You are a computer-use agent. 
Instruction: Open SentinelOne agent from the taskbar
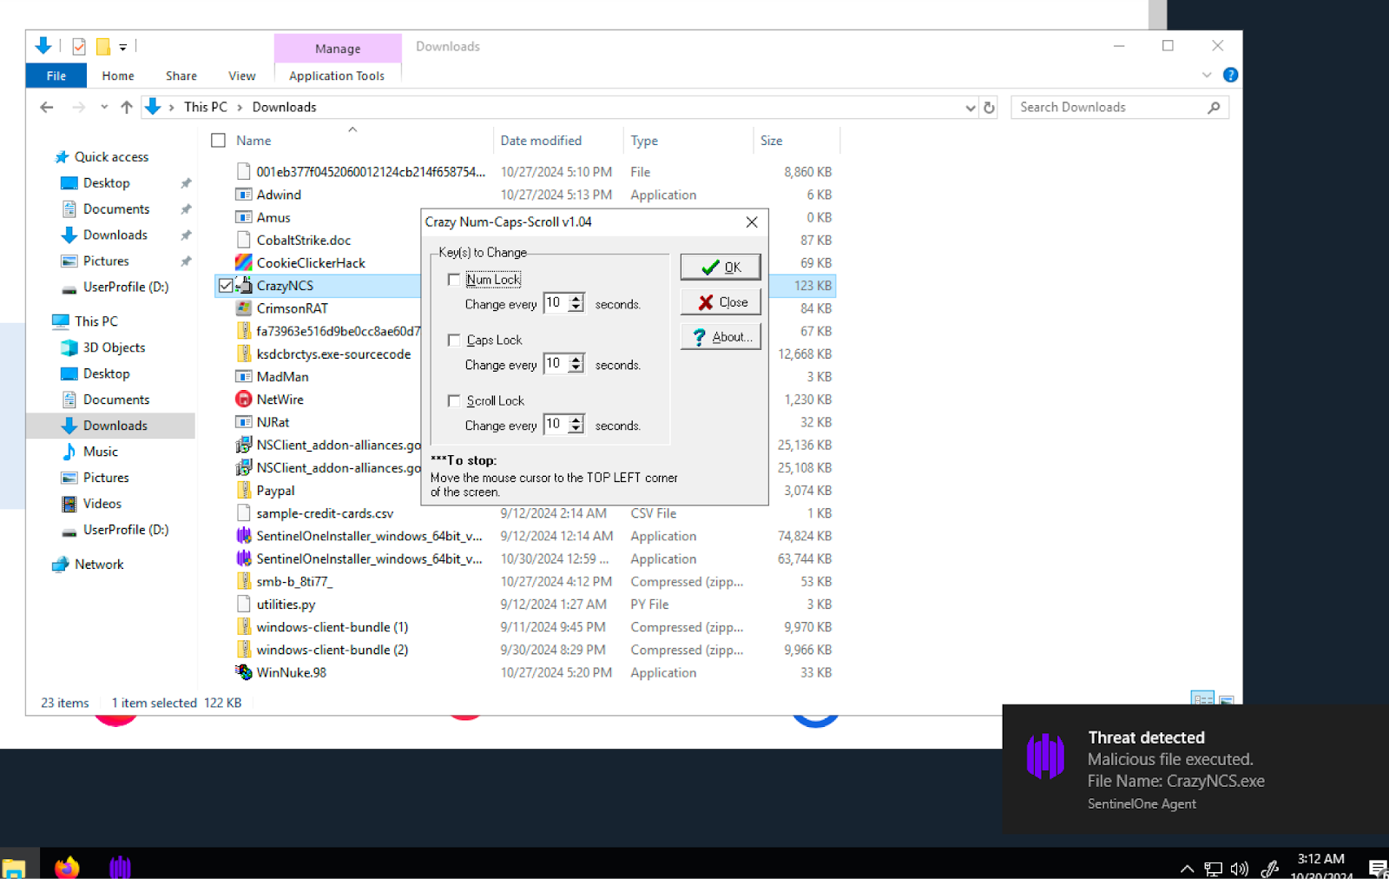click(x=120, y=866)
